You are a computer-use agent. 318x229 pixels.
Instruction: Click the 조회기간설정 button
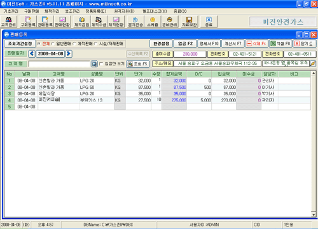point(20,44)
